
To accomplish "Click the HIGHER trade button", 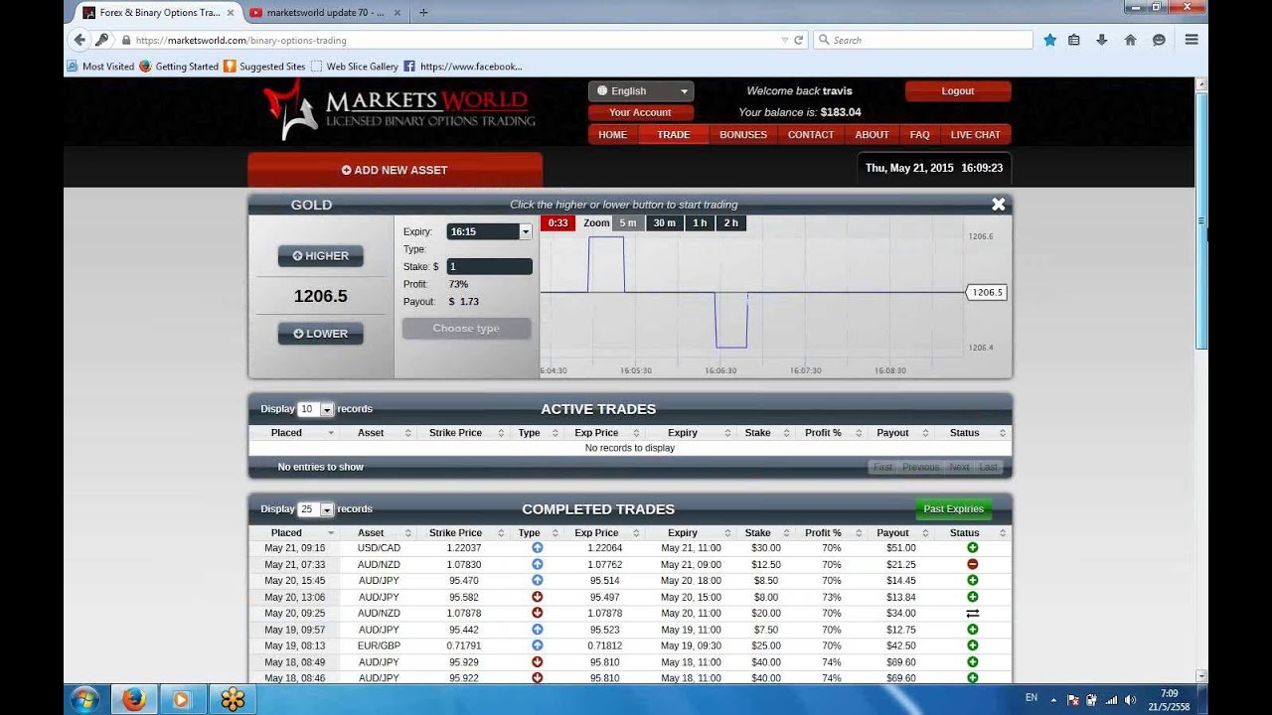I will coord(321,255).
